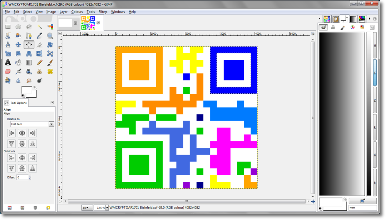
Task: Reset colours to default black and white
Action: tap(23, 96)
